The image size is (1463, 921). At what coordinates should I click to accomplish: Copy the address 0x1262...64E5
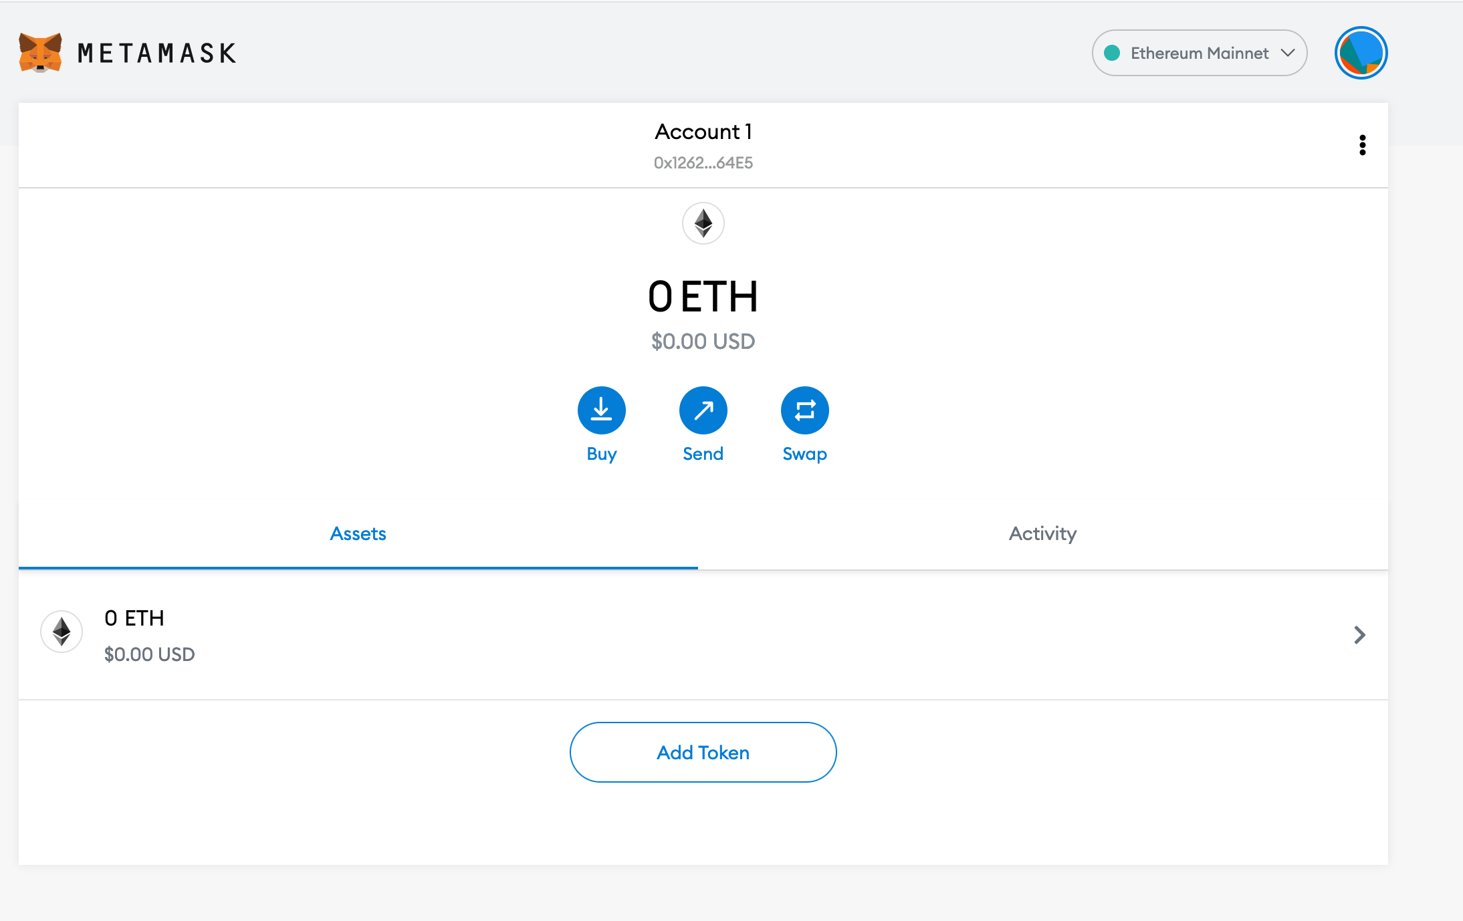click(703, 162)
